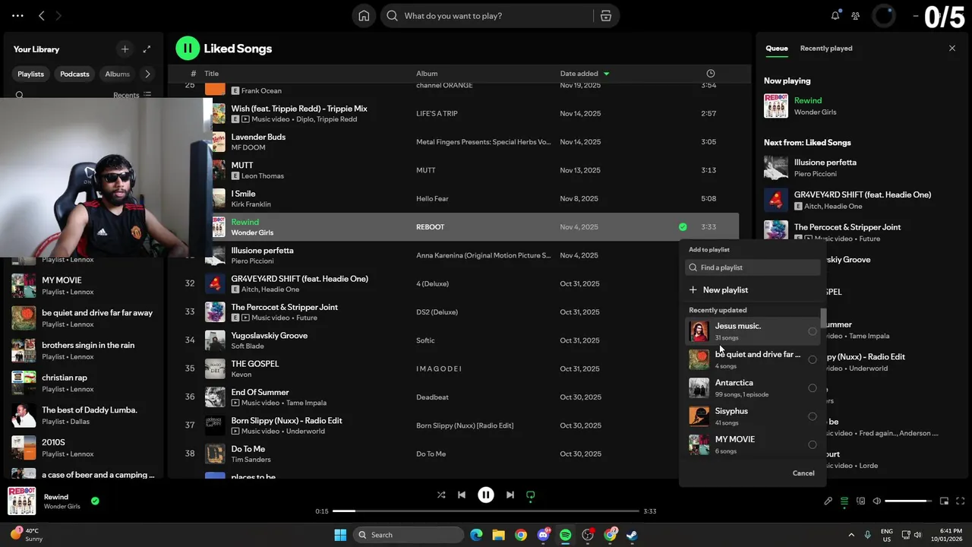Select the Antarctica playlist radio

click(x=813, y=388)
